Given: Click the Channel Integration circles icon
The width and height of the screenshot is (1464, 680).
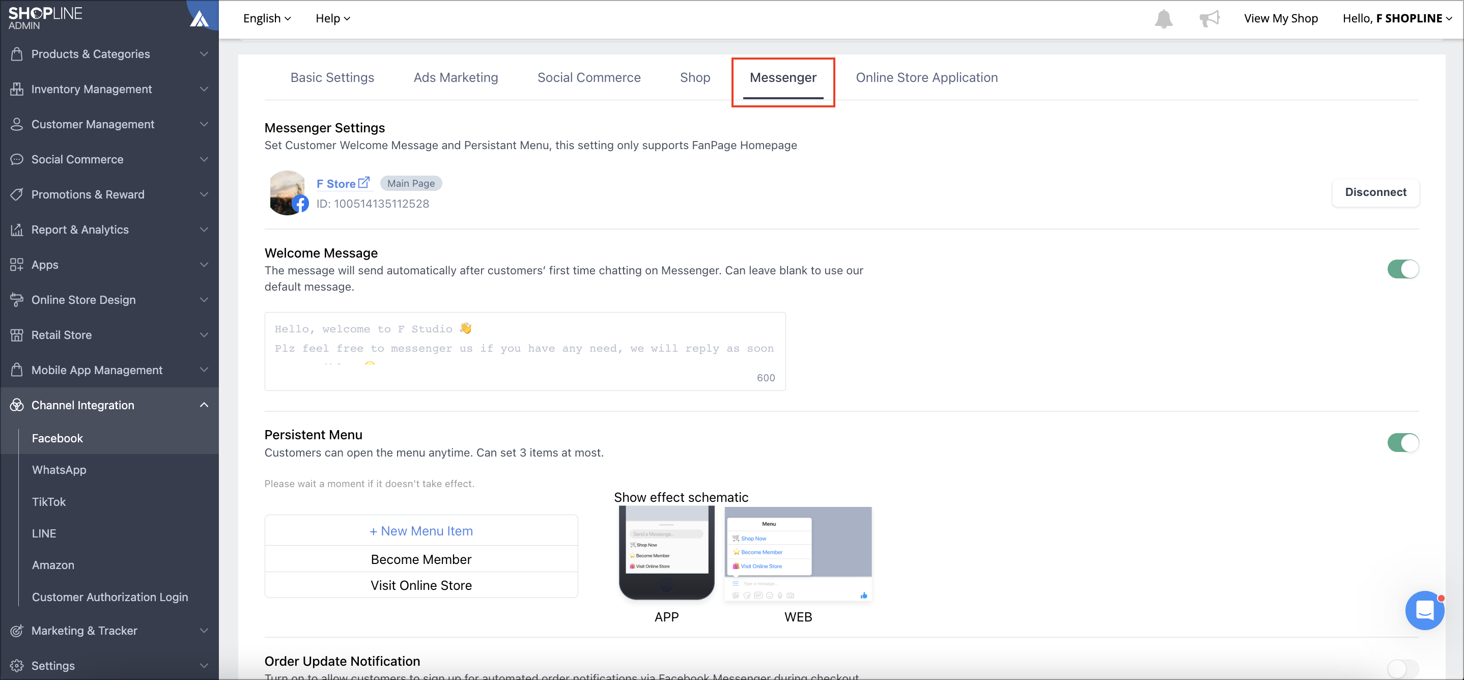Looking at the screenshot, I should [x=16, y=405].
